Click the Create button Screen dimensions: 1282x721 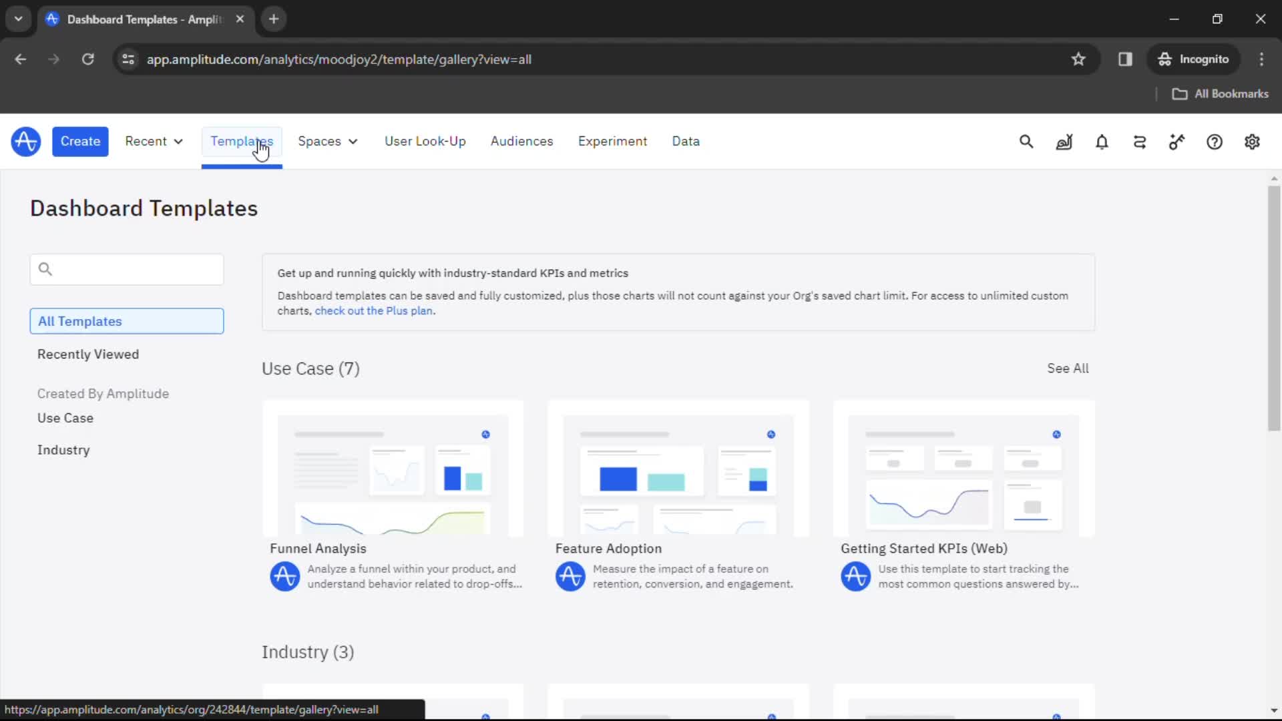tap(80, 142)
